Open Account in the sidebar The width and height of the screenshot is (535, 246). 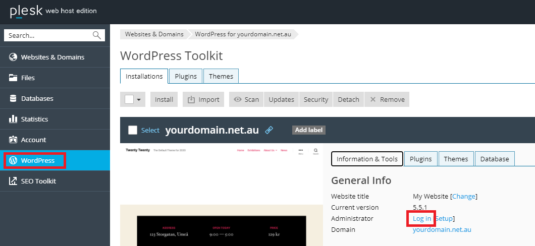click(55, 140)
